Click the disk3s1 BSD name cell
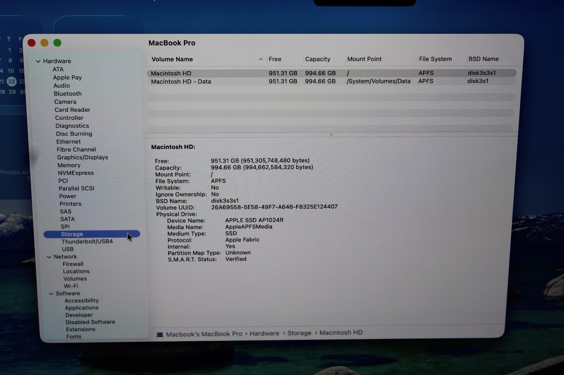564x375 pixels. 478,81
